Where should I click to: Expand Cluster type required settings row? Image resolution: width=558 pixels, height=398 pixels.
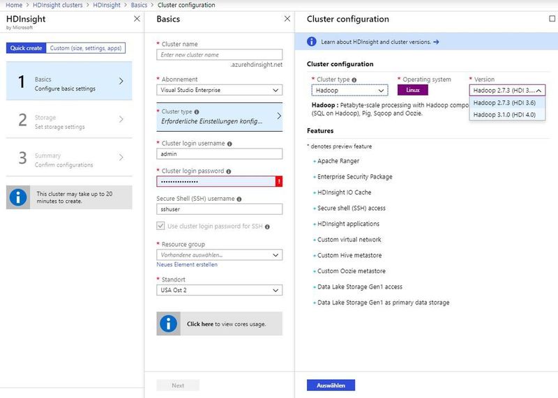coord(219,117)
